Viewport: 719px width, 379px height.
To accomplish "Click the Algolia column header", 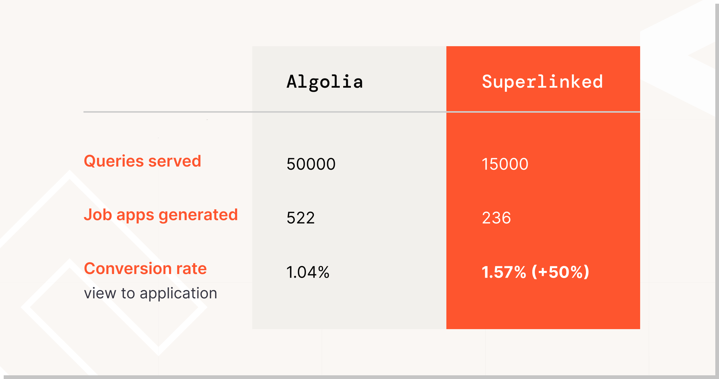I will point(325,82).
